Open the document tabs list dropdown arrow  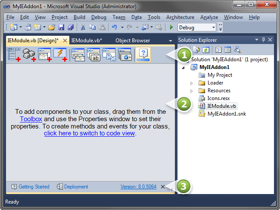pos(171,41)
